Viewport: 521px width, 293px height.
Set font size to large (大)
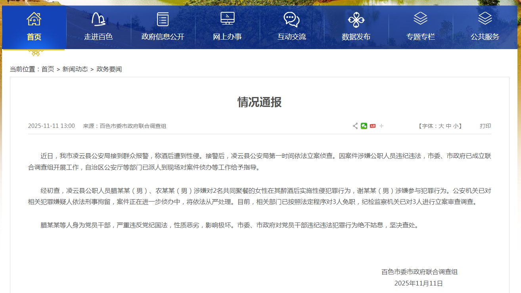click(x=441, y=126)
